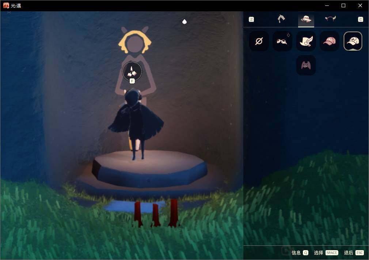The height and width of the screenshot is (260, 369).
Task: Switch to the hat category tab
Action: 306,19
